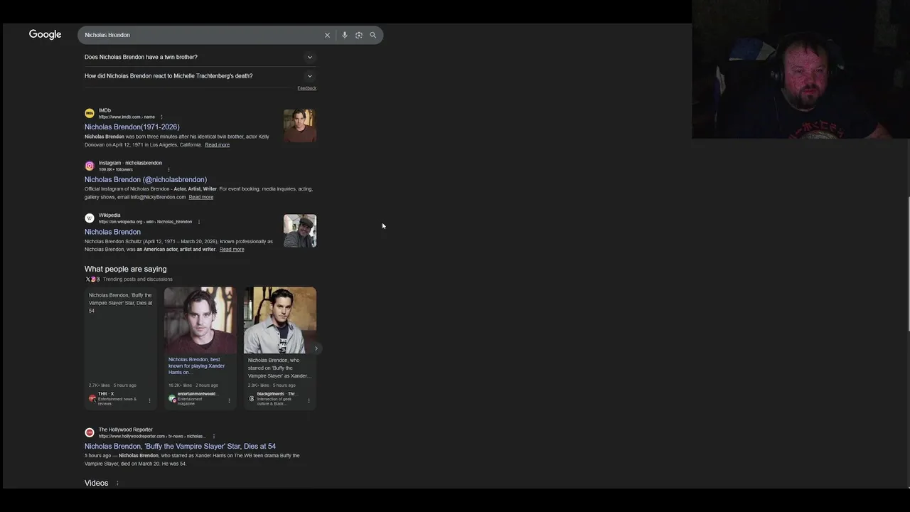Open options next to the Videos heading
910x512 pixels.
(117, 484)
